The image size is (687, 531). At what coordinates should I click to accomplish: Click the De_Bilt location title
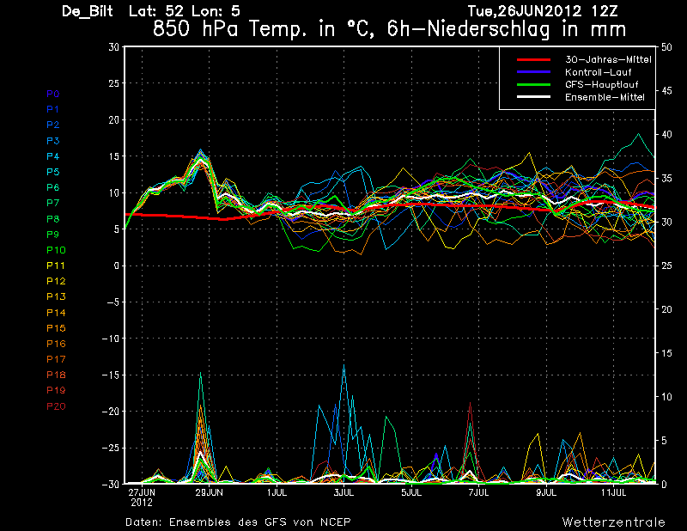pos(88,11)
